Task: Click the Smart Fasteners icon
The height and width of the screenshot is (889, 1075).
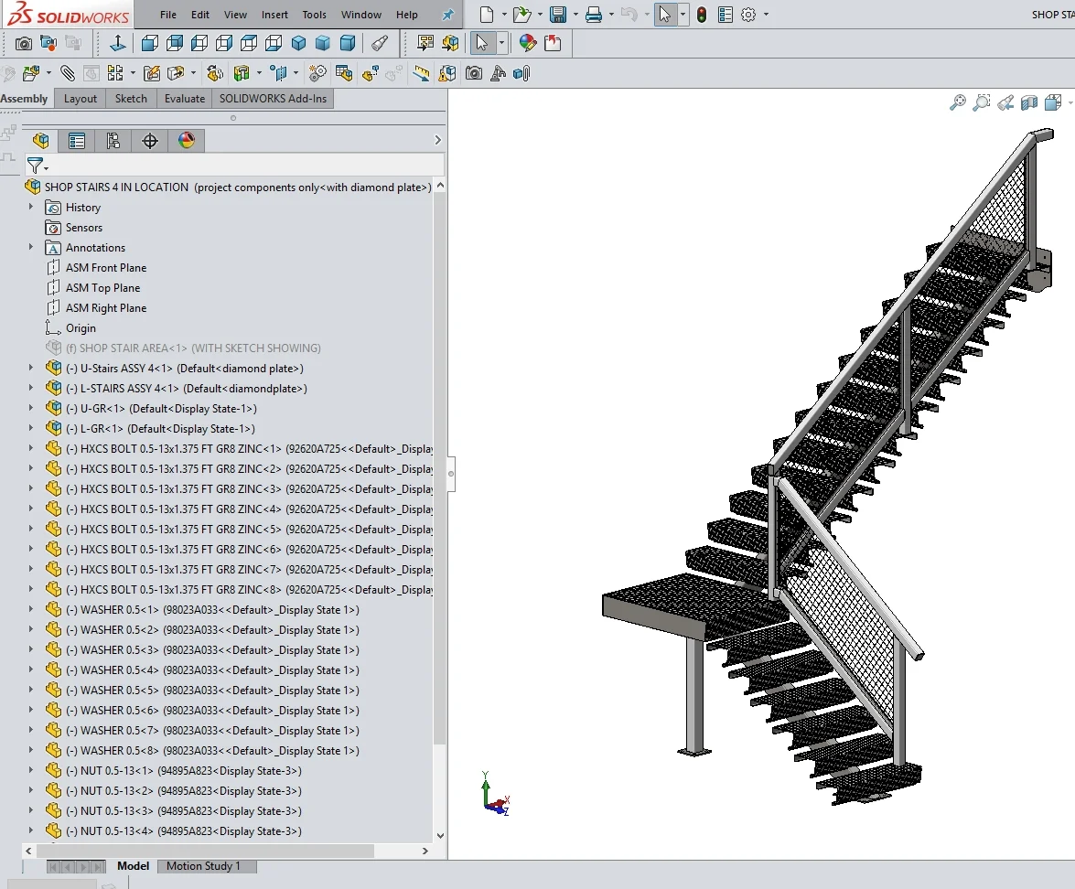Action: (x=152, y=72)
